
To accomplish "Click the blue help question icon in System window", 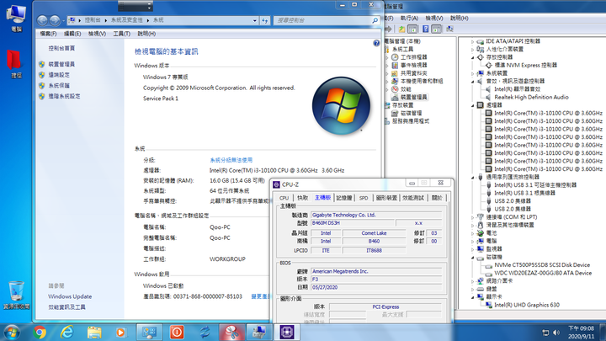I will [x=376, y=43].
